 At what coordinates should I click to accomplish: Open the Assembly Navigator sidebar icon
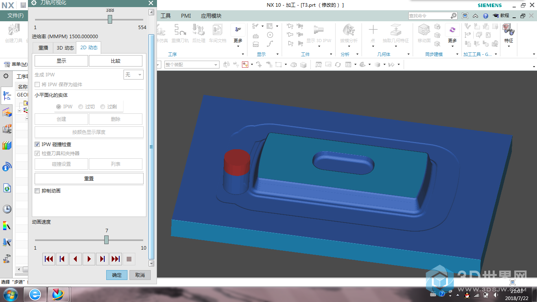tap(7, 129)
